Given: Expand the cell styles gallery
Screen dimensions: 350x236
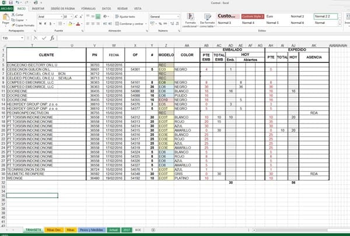Looking at the screenshot, I should (x=339, y=24).
